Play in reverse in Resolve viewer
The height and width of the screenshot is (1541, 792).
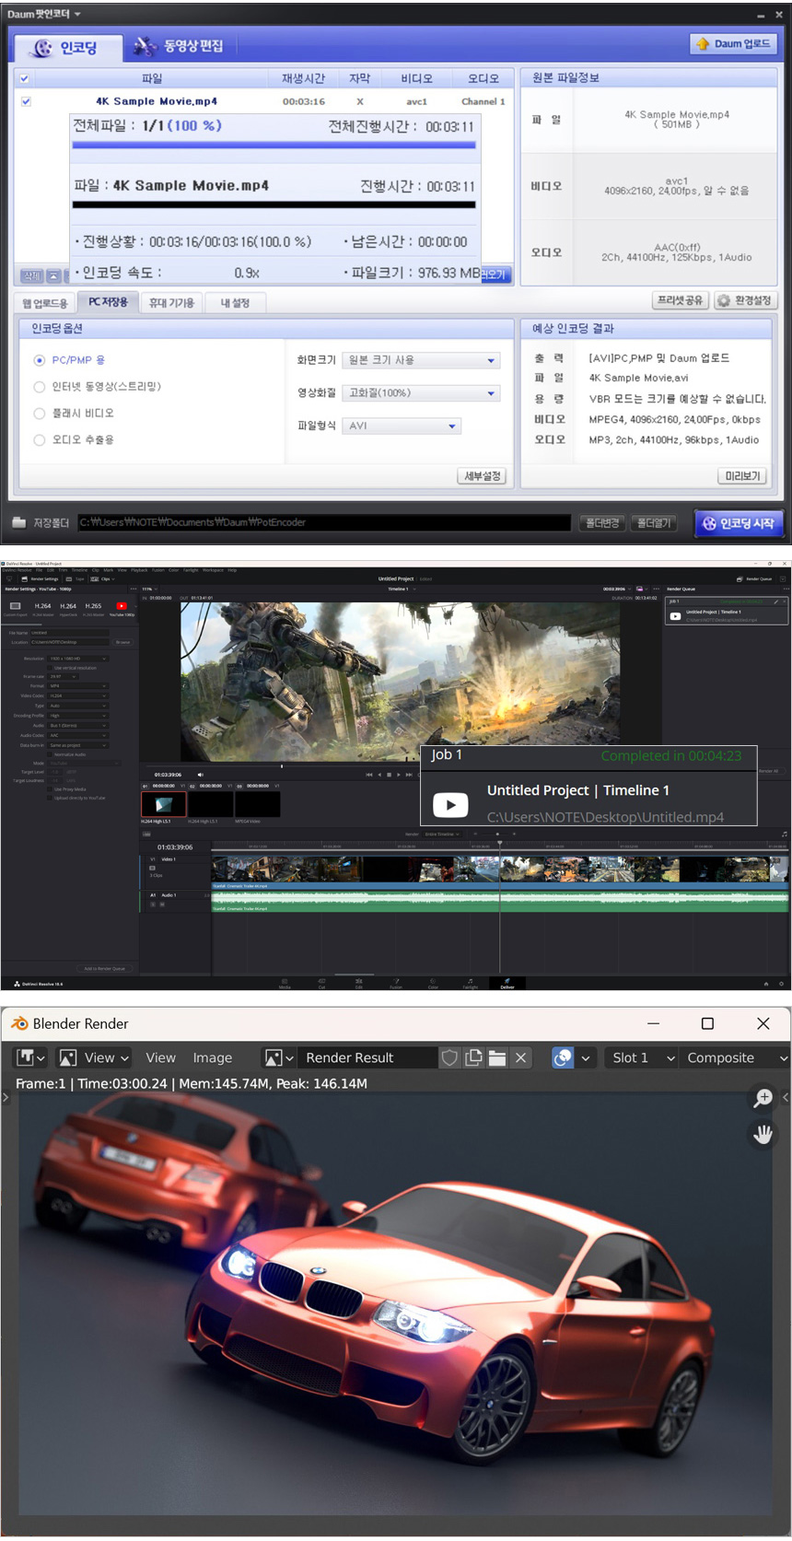coord(379,775)
